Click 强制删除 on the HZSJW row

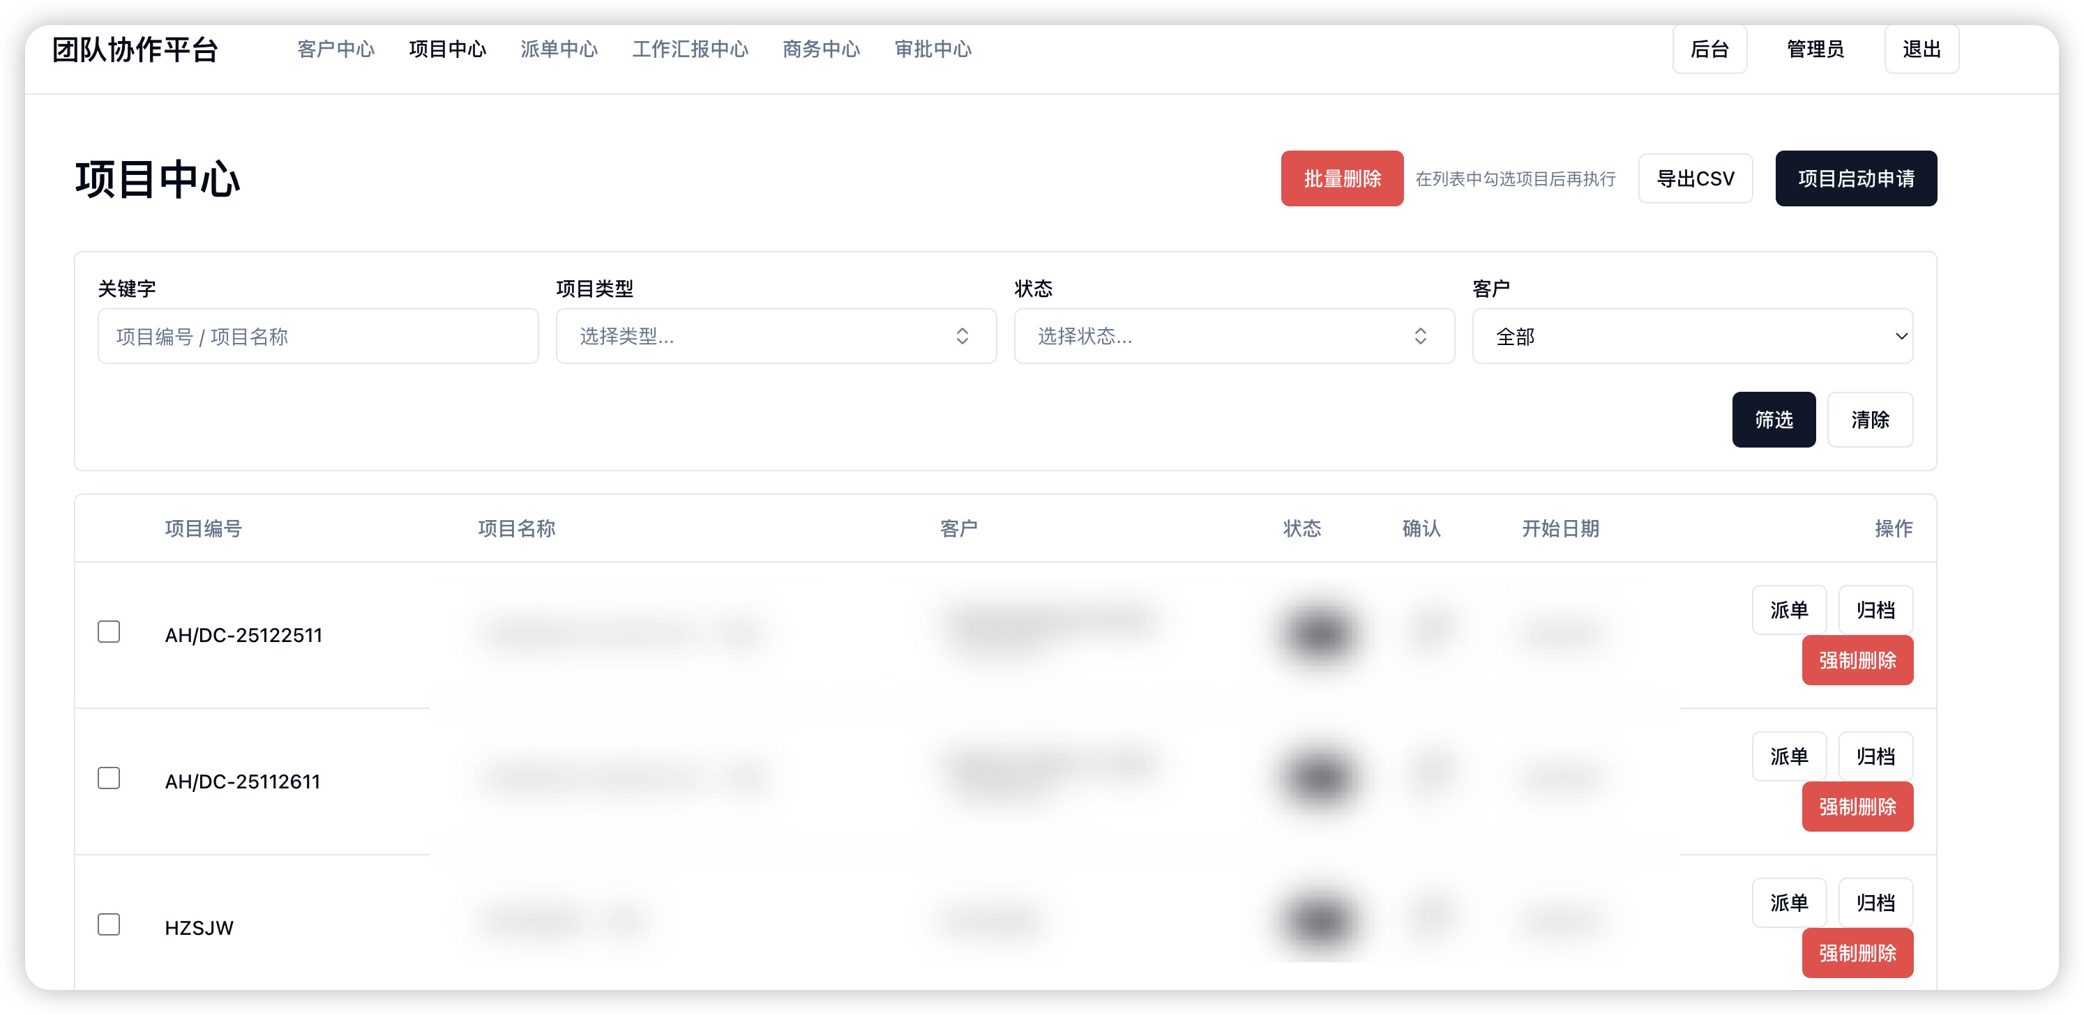click(x=1857, y=953)
